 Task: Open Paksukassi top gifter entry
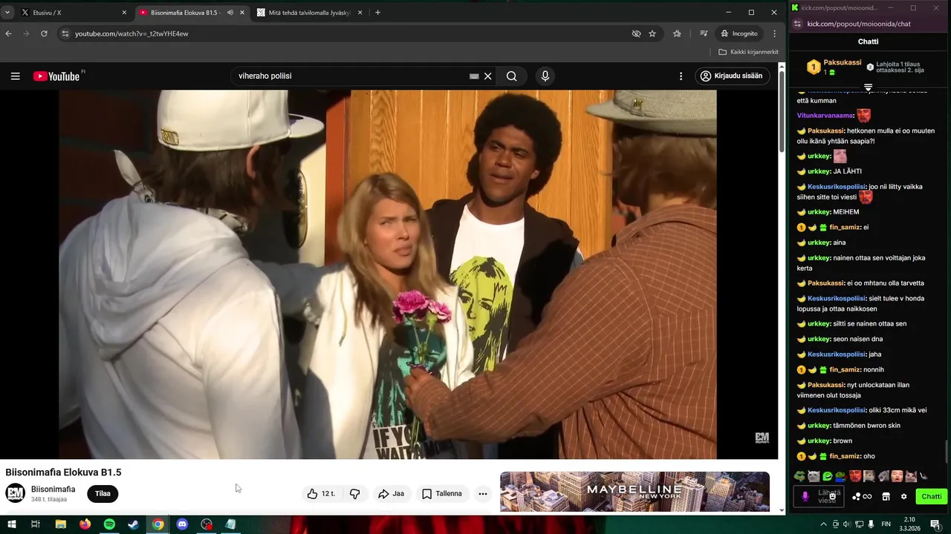click(834, 67)
